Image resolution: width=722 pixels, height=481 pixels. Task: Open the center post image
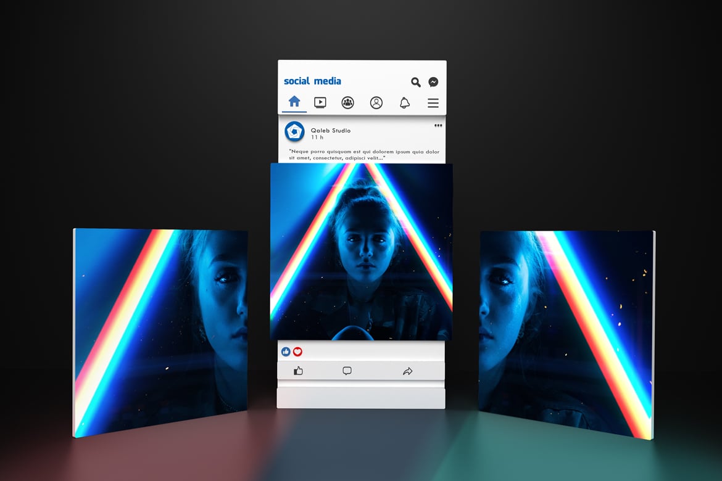pos(362,252)
